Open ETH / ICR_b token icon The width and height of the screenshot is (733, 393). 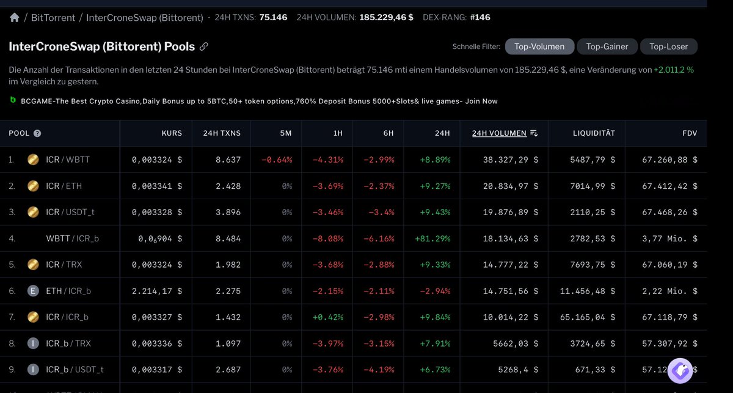pos(34,291)
